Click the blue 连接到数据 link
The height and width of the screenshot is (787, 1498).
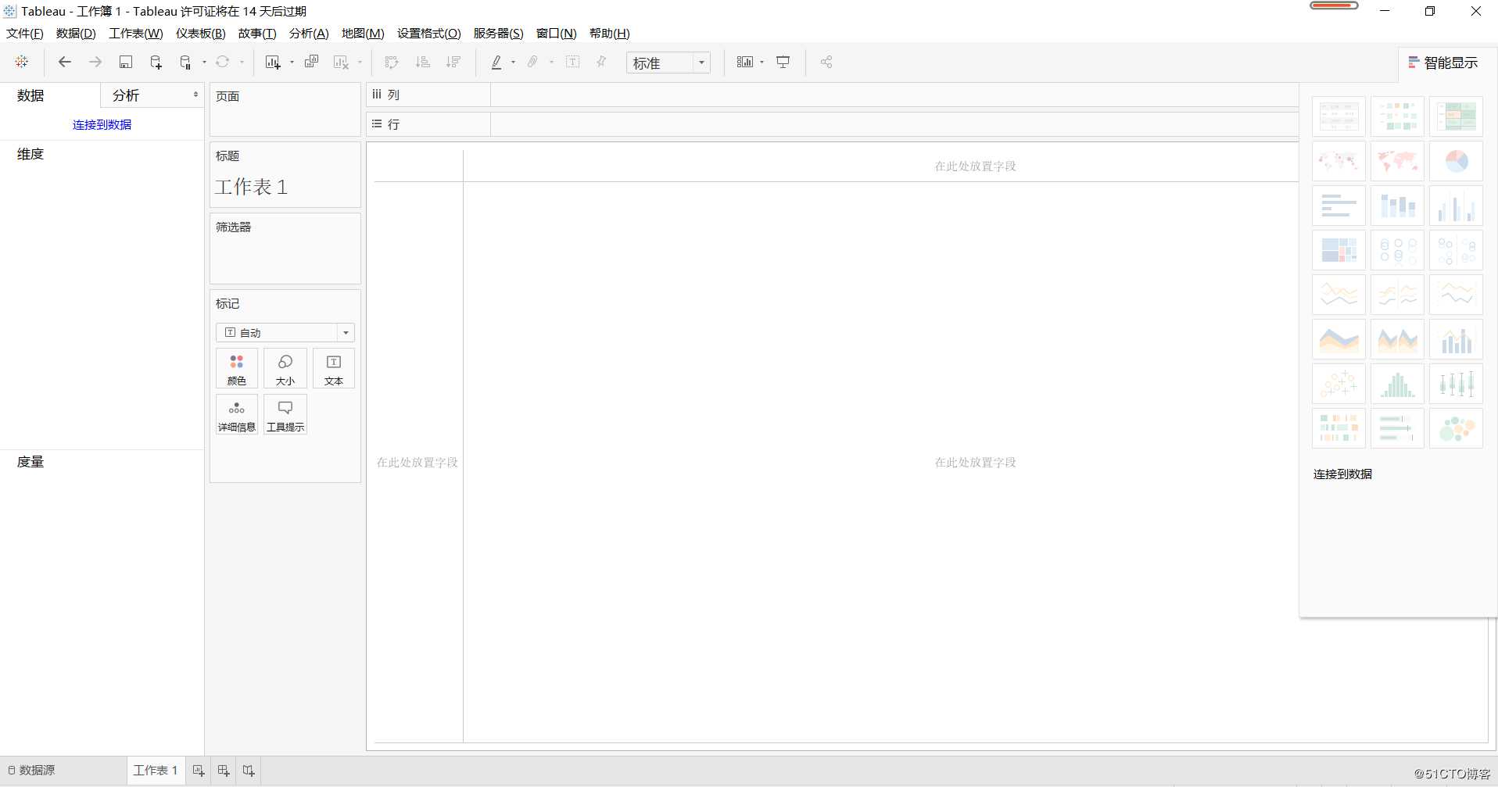[x=102, y=124]
